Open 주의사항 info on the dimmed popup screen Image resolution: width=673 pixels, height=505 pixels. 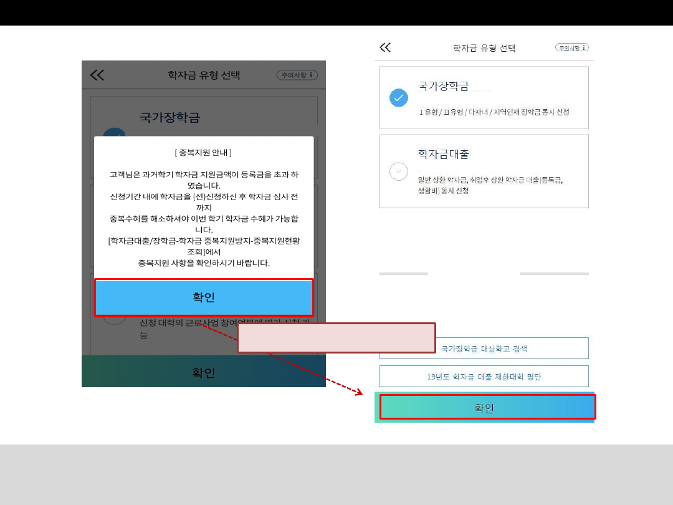pyautogui.click(x=297, y=75)
